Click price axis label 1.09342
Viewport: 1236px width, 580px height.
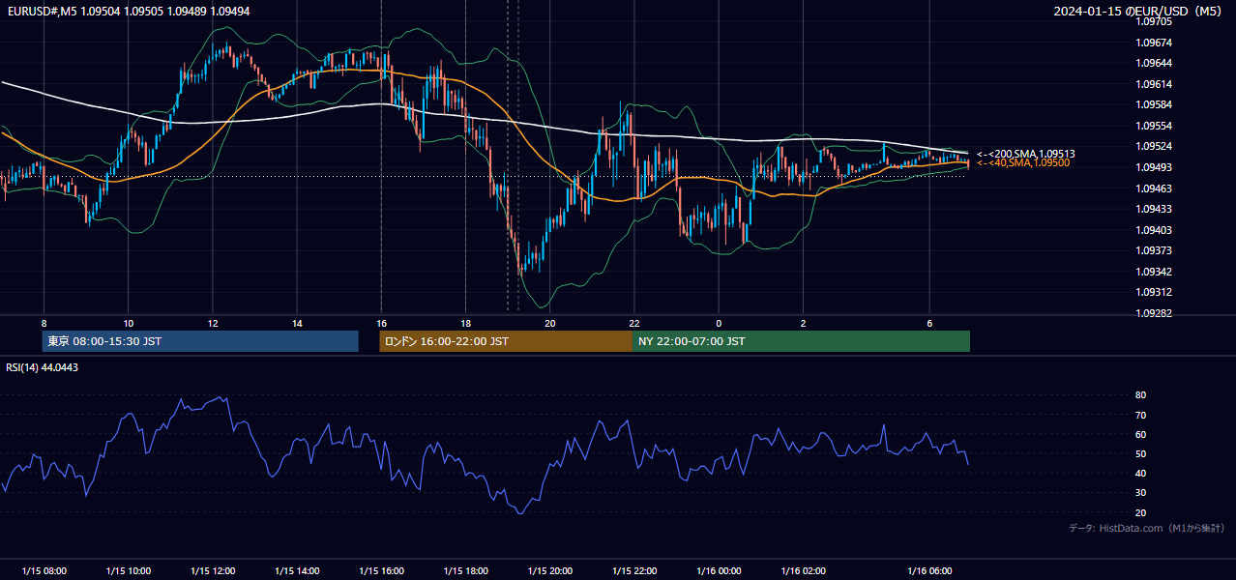[1153, 272]
